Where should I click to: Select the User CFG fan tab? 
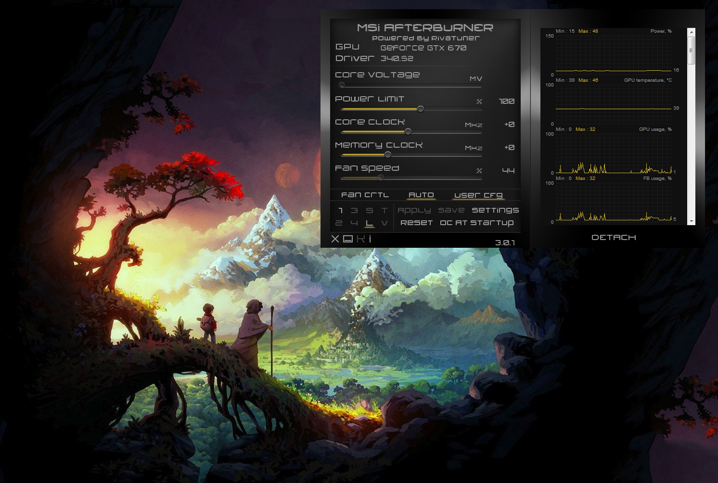coord(477,194)
